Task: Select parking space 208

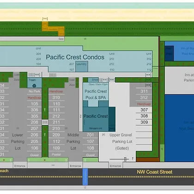Action: click(35, 122)
